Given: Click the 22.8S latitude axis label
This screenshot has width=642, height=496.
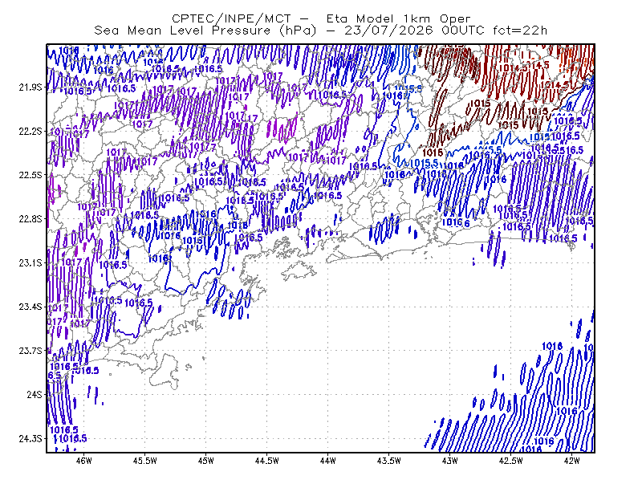Looking at the screenshot, I should [30, 219].
